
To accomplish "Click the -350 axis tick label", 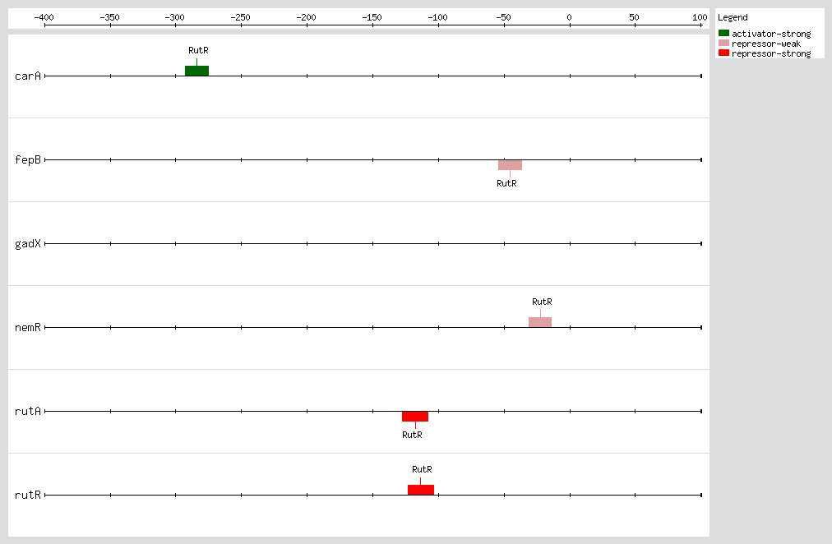I will click(x=110, y=17).
